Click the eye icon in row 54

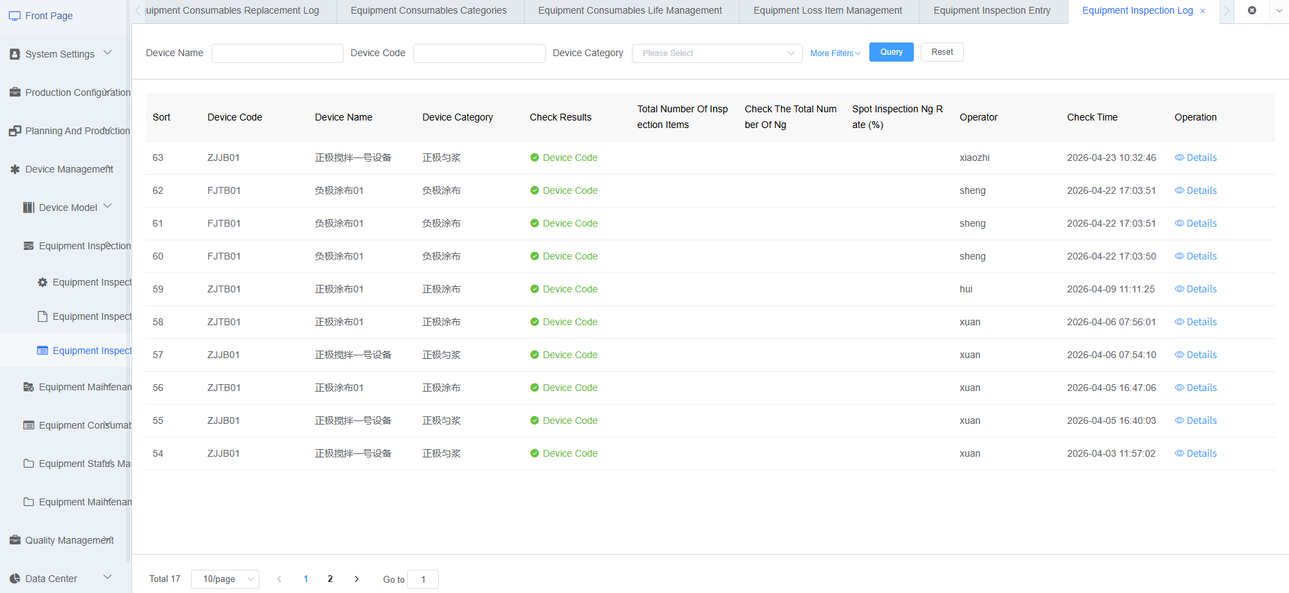tap(1179, 453)
